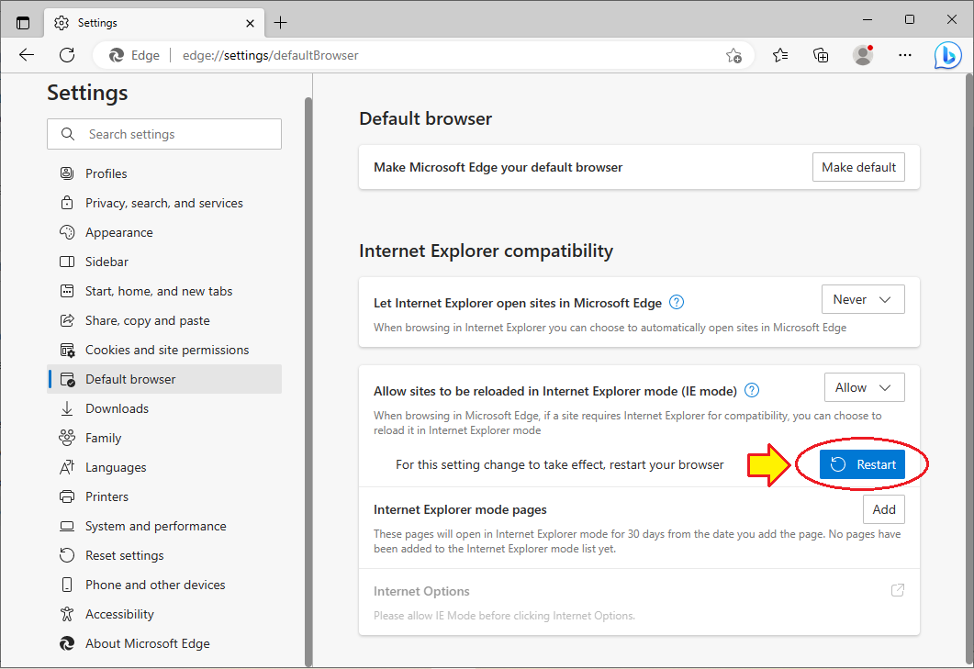Click help icon beside IE mode setting
The width and height of the screenshot is (974, 669).
(x=752, y=390)
